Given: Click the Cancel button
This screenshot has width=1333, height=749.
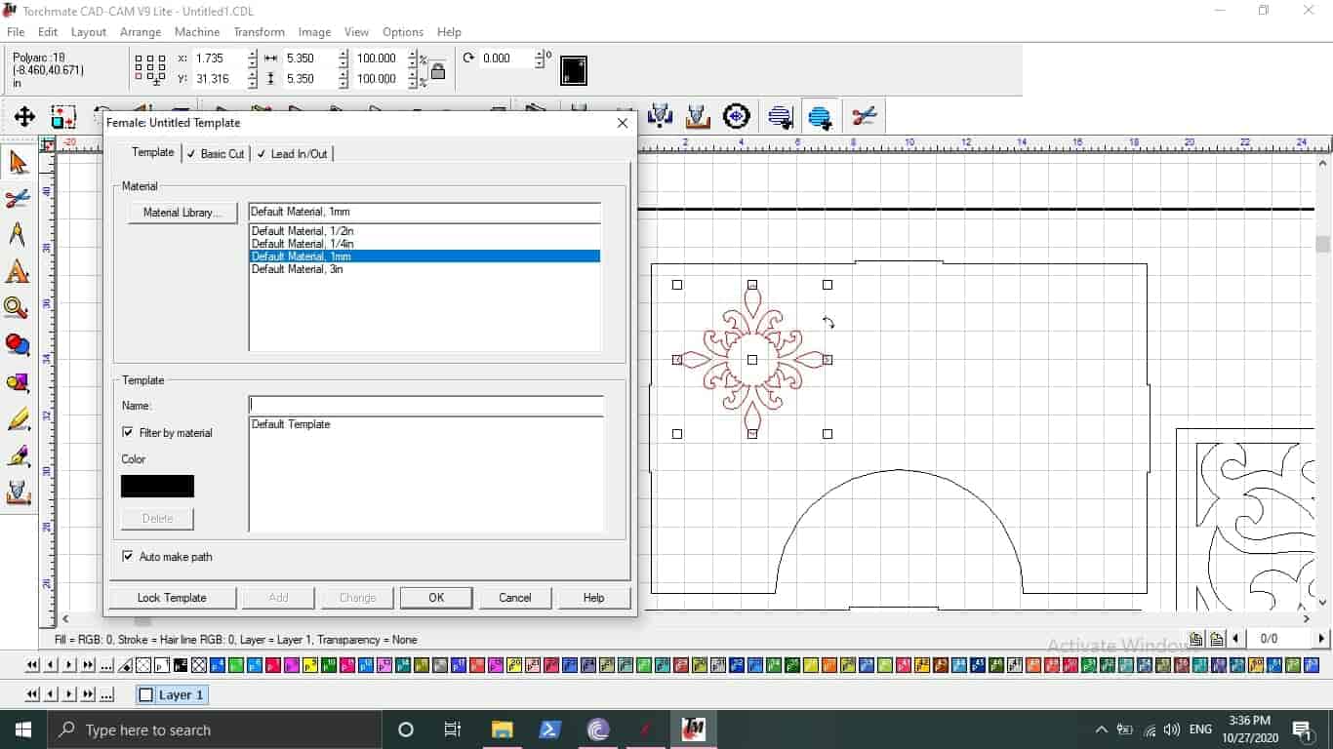Looking at the screenshot, I should point(515,598).
